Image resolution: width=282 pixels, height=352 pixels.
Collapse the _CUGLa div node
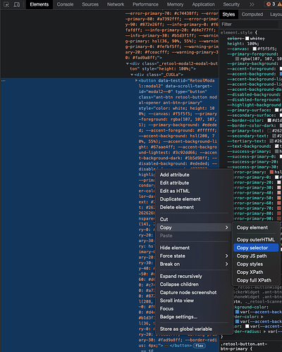pos(132,75)
